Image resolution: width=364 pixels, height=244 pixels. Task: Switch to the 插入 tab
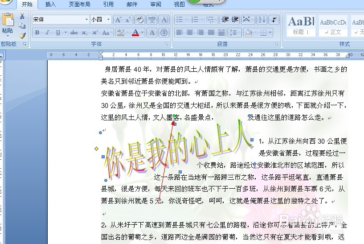click(x=50, y=4)
